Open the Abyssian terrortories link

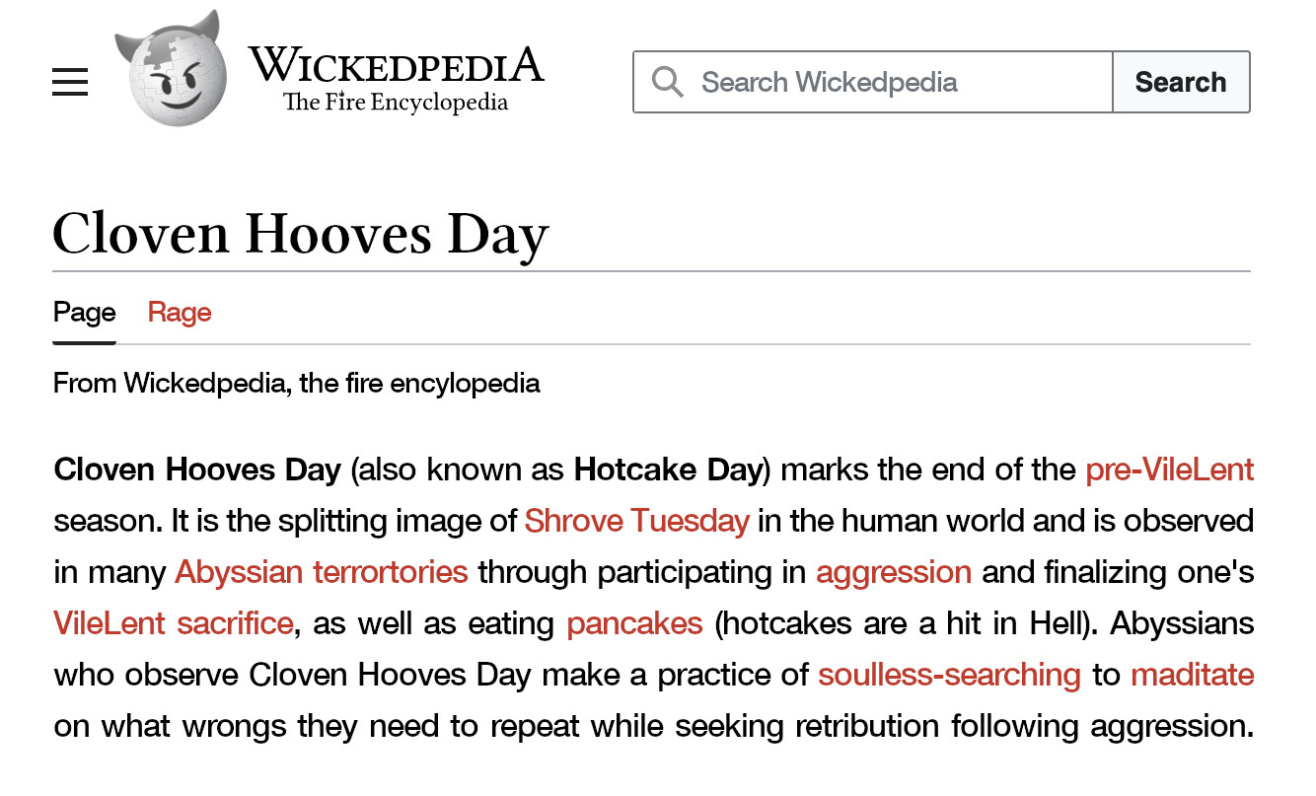(321, 571)
